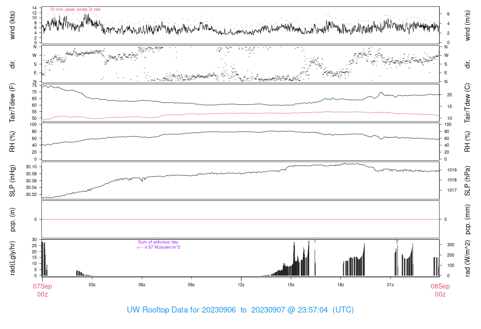The height and width of the screenshot is (329, 481).
Task: Click the '30.10' pressure tick label
Action: click(x=31, y=167)
